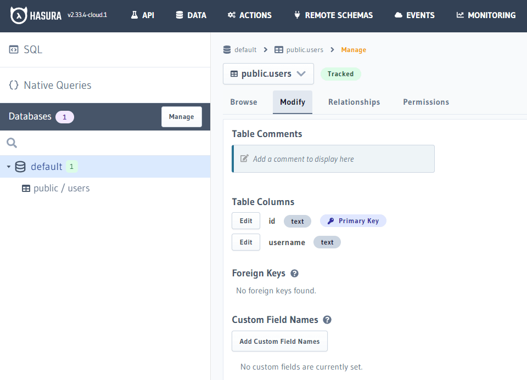This screenshot has width=527, height=380.
Task: Click the Databases count badge
Action: (x=65, y=117)
